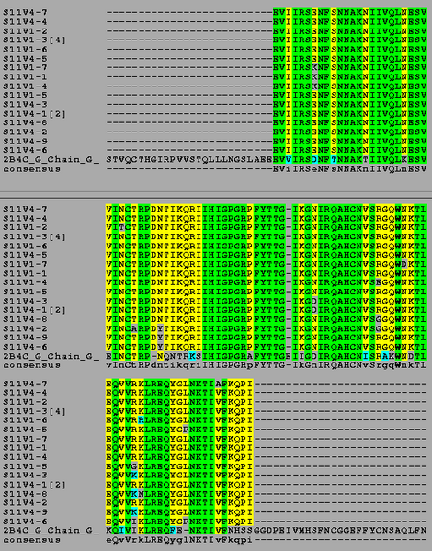Select the S11V1-6 label on its EQVVRRLRE row
432x551 pixels.
point(26,420)
